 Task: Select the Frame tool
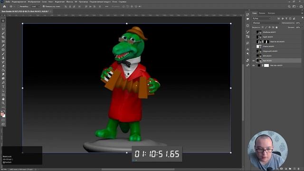click(x=3, y=41)
